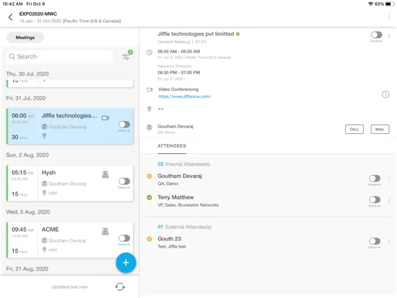Click 'Thu, 30 Jul, 2020' date header
The width and height of the screenshot is (397, 298).
27,73
